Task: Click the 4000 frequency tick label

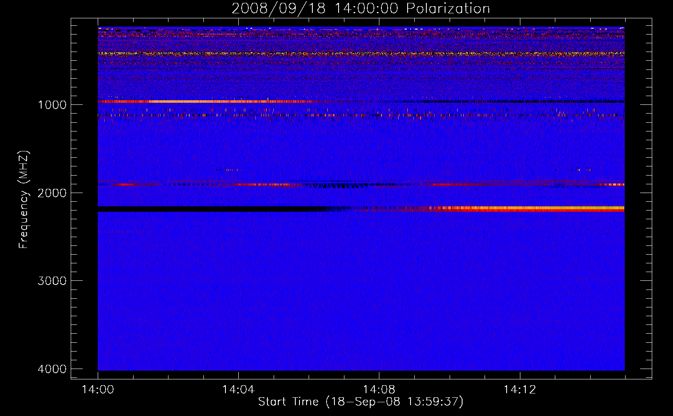Action: (52, 369)
